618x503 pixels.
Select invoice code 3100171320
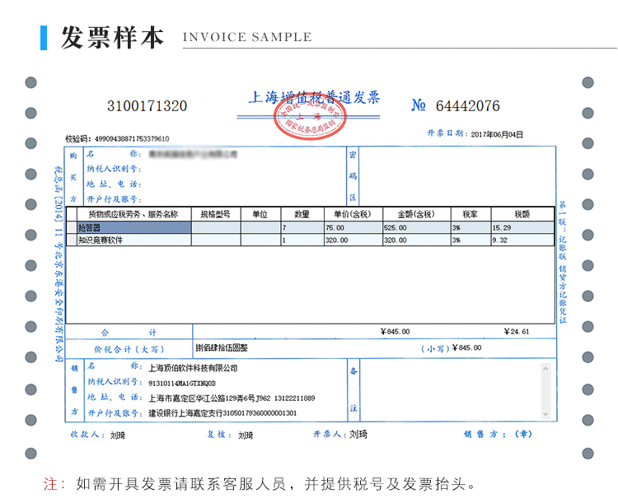pyautogui.click(x=147, y=106)
